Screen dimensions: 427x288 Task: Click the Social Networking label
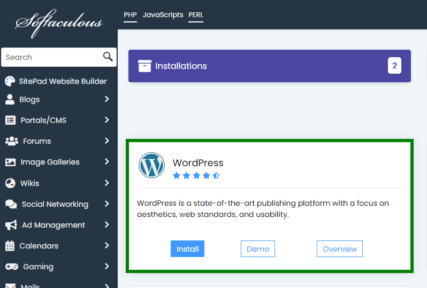tap(55, 204)
